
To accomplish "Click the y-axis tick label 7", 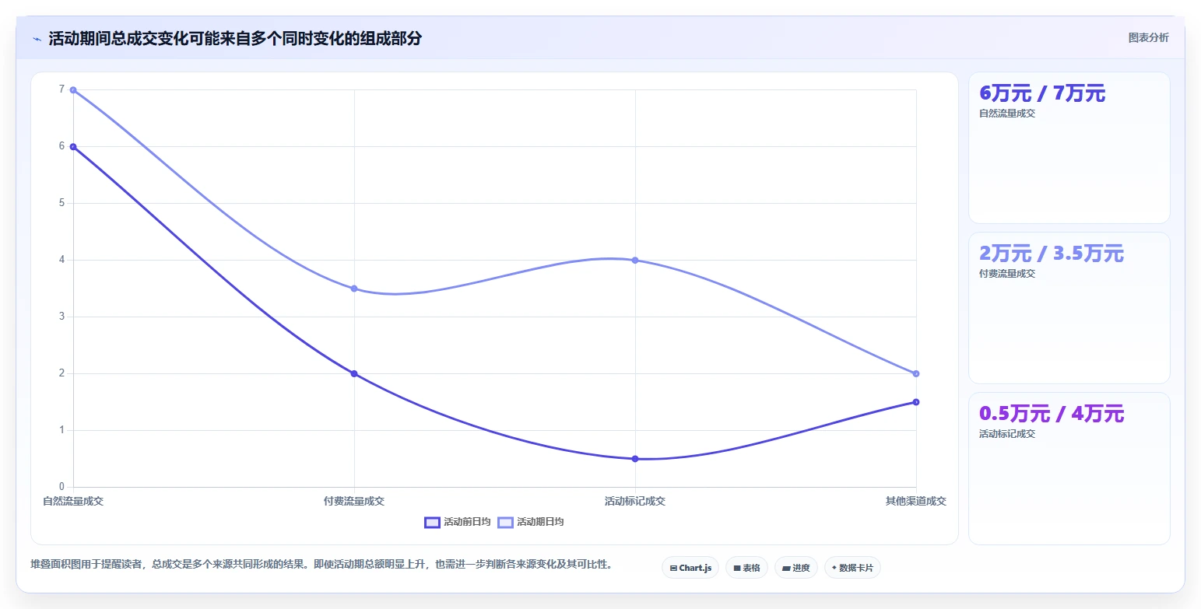I will pyautogui.click(x=61, y=89).
